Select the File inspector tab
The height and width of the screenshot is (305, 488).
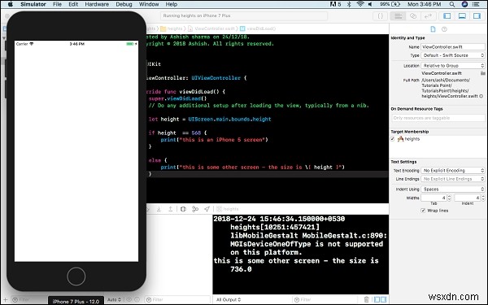433,29
